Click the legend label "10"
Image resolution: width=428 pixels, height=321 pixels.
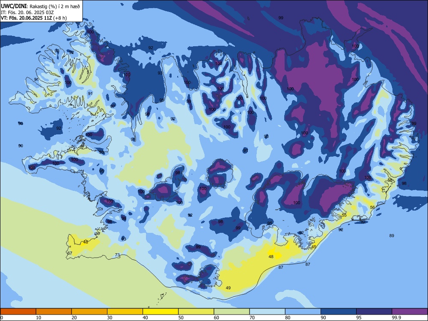pos(39,318)
